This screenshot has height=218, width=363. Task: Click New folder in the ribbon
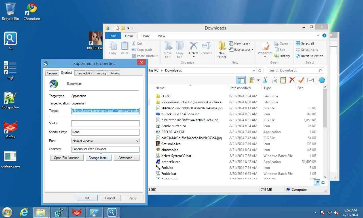pos(222,50)
